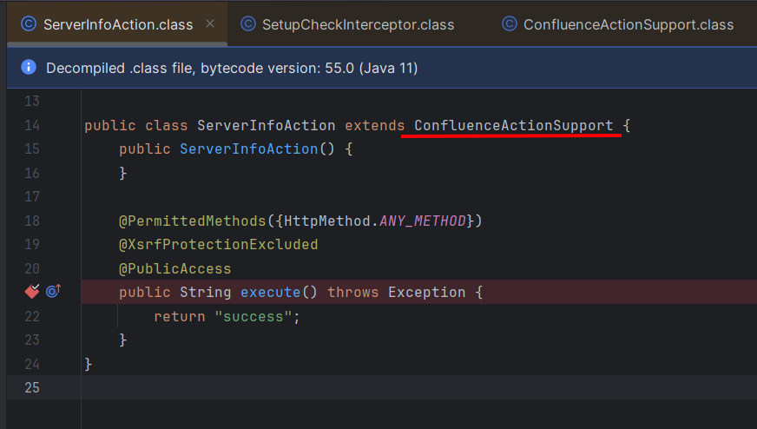Click the decompiled class file banner text
Viewport: 757px width, 429px height.
[x=232, y=68]
